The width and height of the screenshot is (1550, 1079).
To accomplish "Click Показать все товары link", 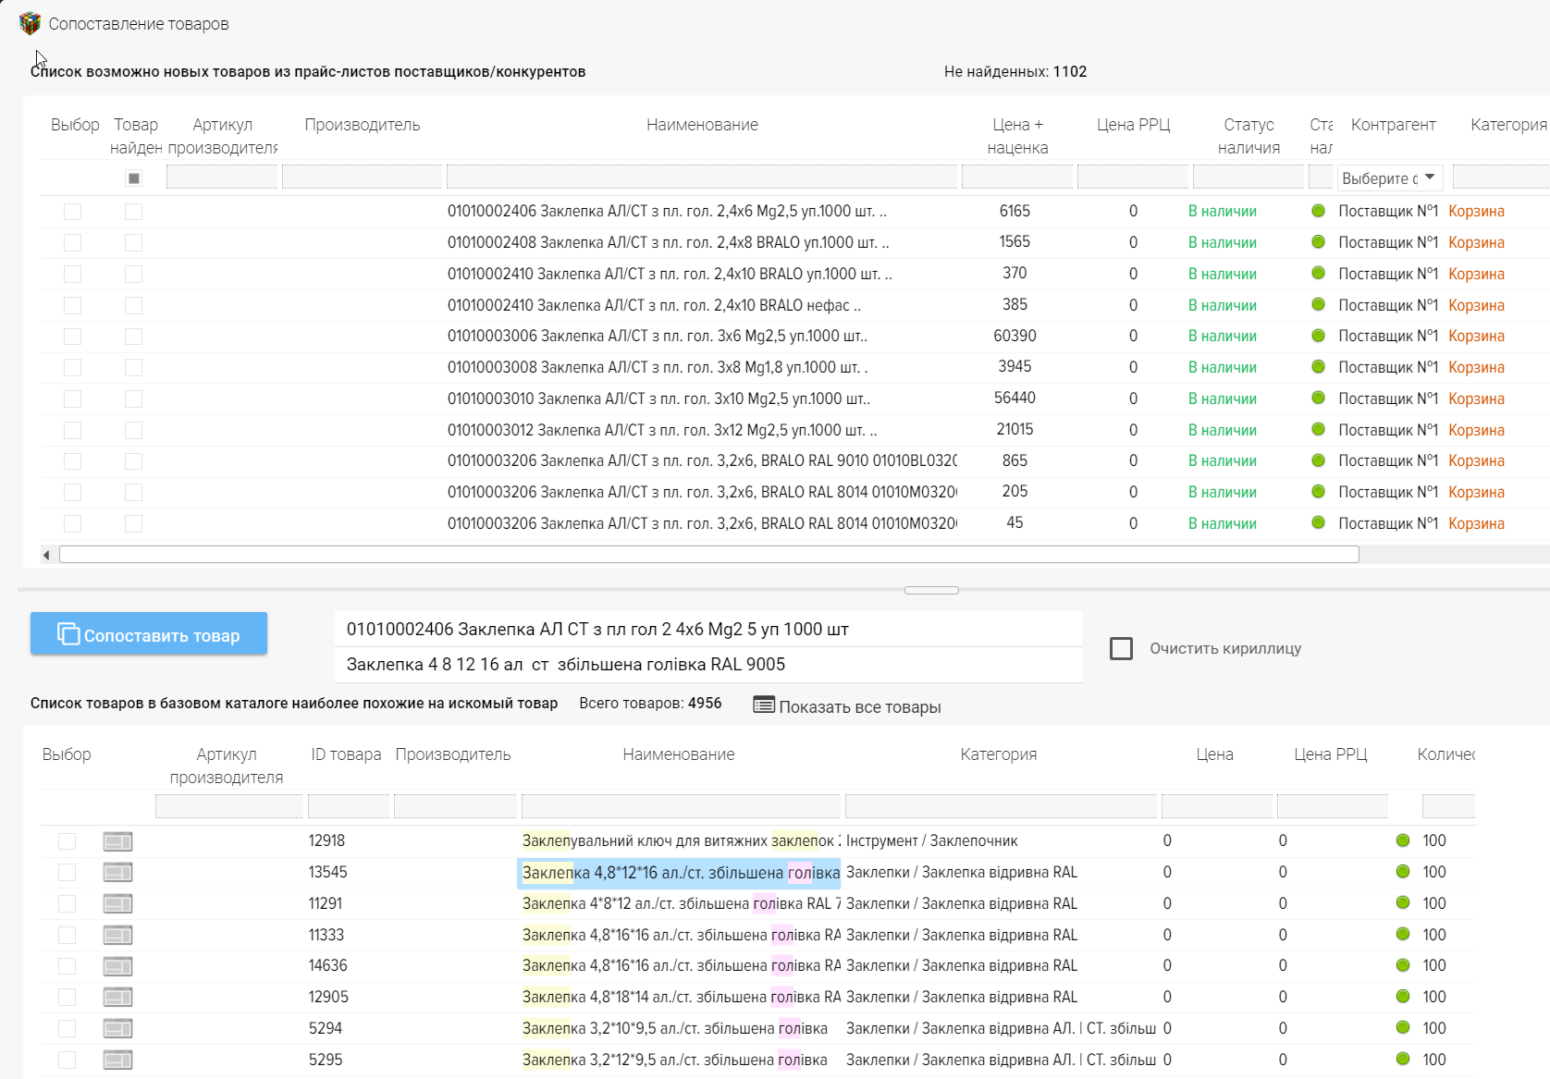I will click(x=859, y=706).
